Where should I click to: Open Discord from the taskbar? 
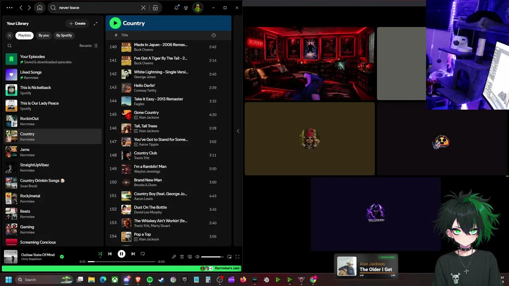pyautogui.click(x=126, y=280)
